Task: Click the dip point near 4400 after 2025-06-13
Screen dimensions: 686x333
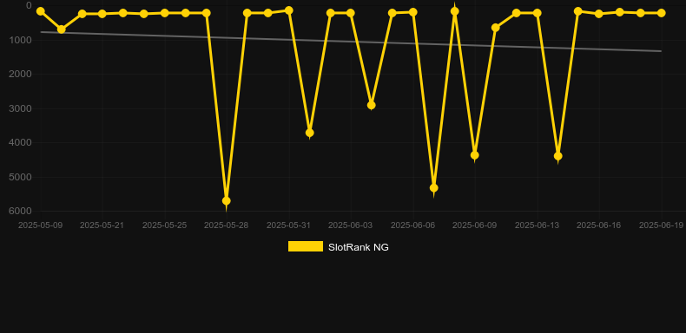Action: tap(557, 156)
